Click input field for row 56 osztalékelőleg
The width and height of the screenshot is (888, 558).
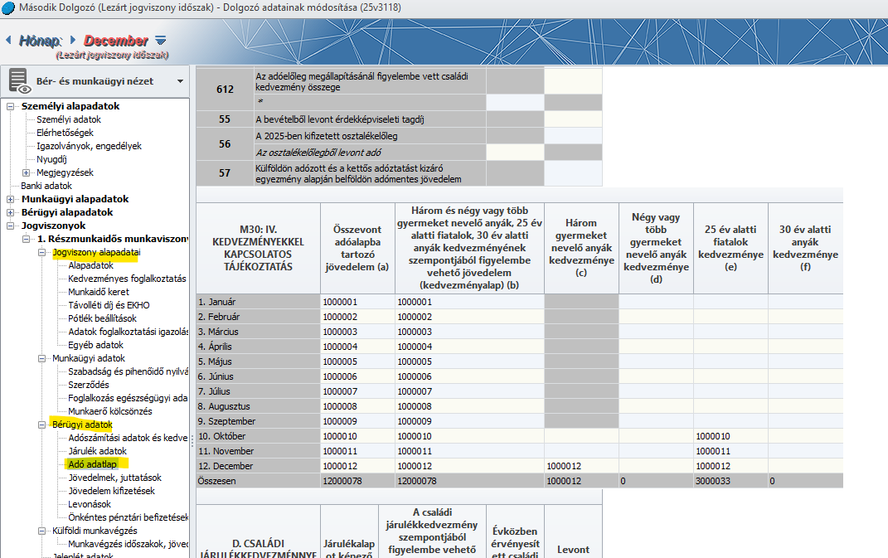573,136
